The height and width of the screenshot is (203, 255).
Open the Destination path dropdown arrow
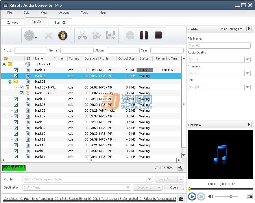click(128, 187)
